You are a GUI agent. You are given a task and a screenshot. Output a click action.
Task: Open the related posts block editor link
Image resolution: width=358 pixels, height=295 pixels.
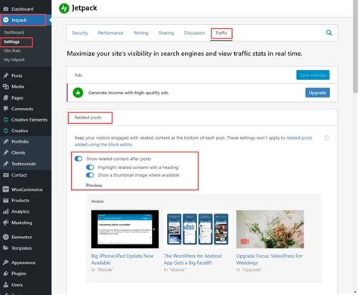click(x=193, y=141)
